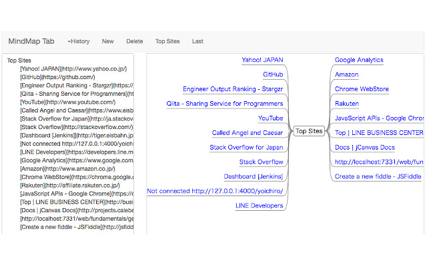Click the [Qiita - Sharing Service] editor line
The width and height of the screenshot is (427, 266).
(x=77, y=94)
